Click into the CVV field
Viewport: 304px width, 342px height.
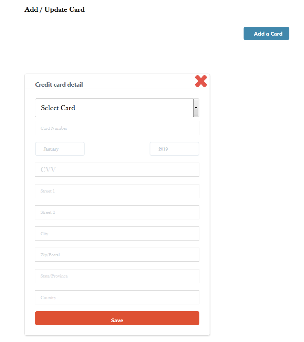pyautogui.click(x=117, y=170)
